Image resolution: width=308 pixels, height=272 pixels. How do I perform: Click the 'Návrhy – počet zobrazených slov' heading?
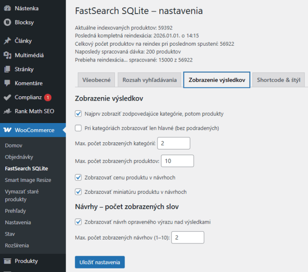point(127,207)
